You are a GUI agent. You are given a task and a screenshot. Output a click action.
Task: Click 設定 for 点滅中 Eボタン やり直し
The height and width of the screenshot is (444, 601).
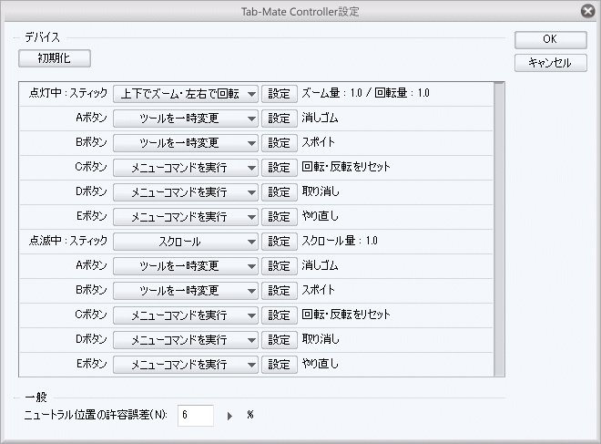point(280,365)
